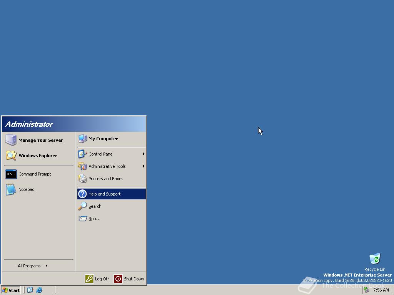Choose Command Prompt menu label

[x=35, y=174]
